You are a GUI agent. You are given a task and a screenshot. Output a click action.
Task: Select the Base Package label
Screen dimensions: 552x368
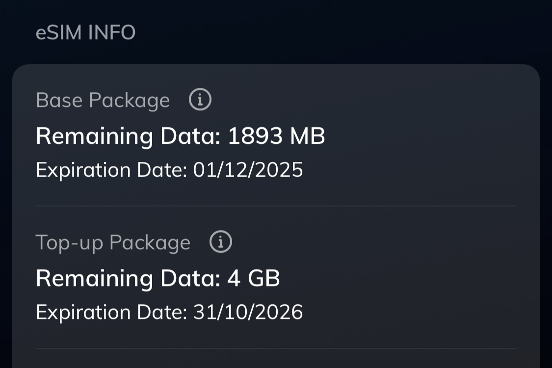tap(103, 101)
